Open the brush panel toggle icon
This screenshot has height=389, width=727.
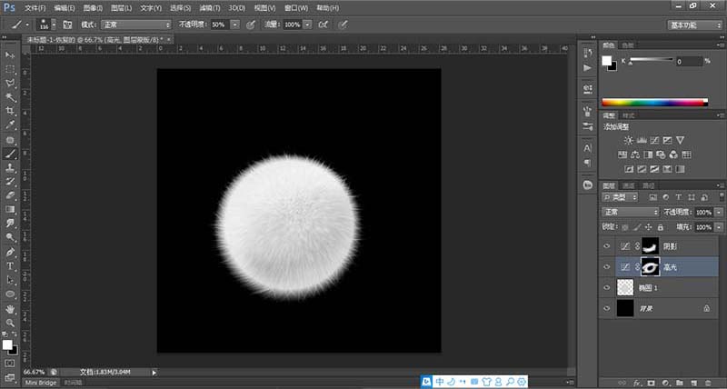67,24
